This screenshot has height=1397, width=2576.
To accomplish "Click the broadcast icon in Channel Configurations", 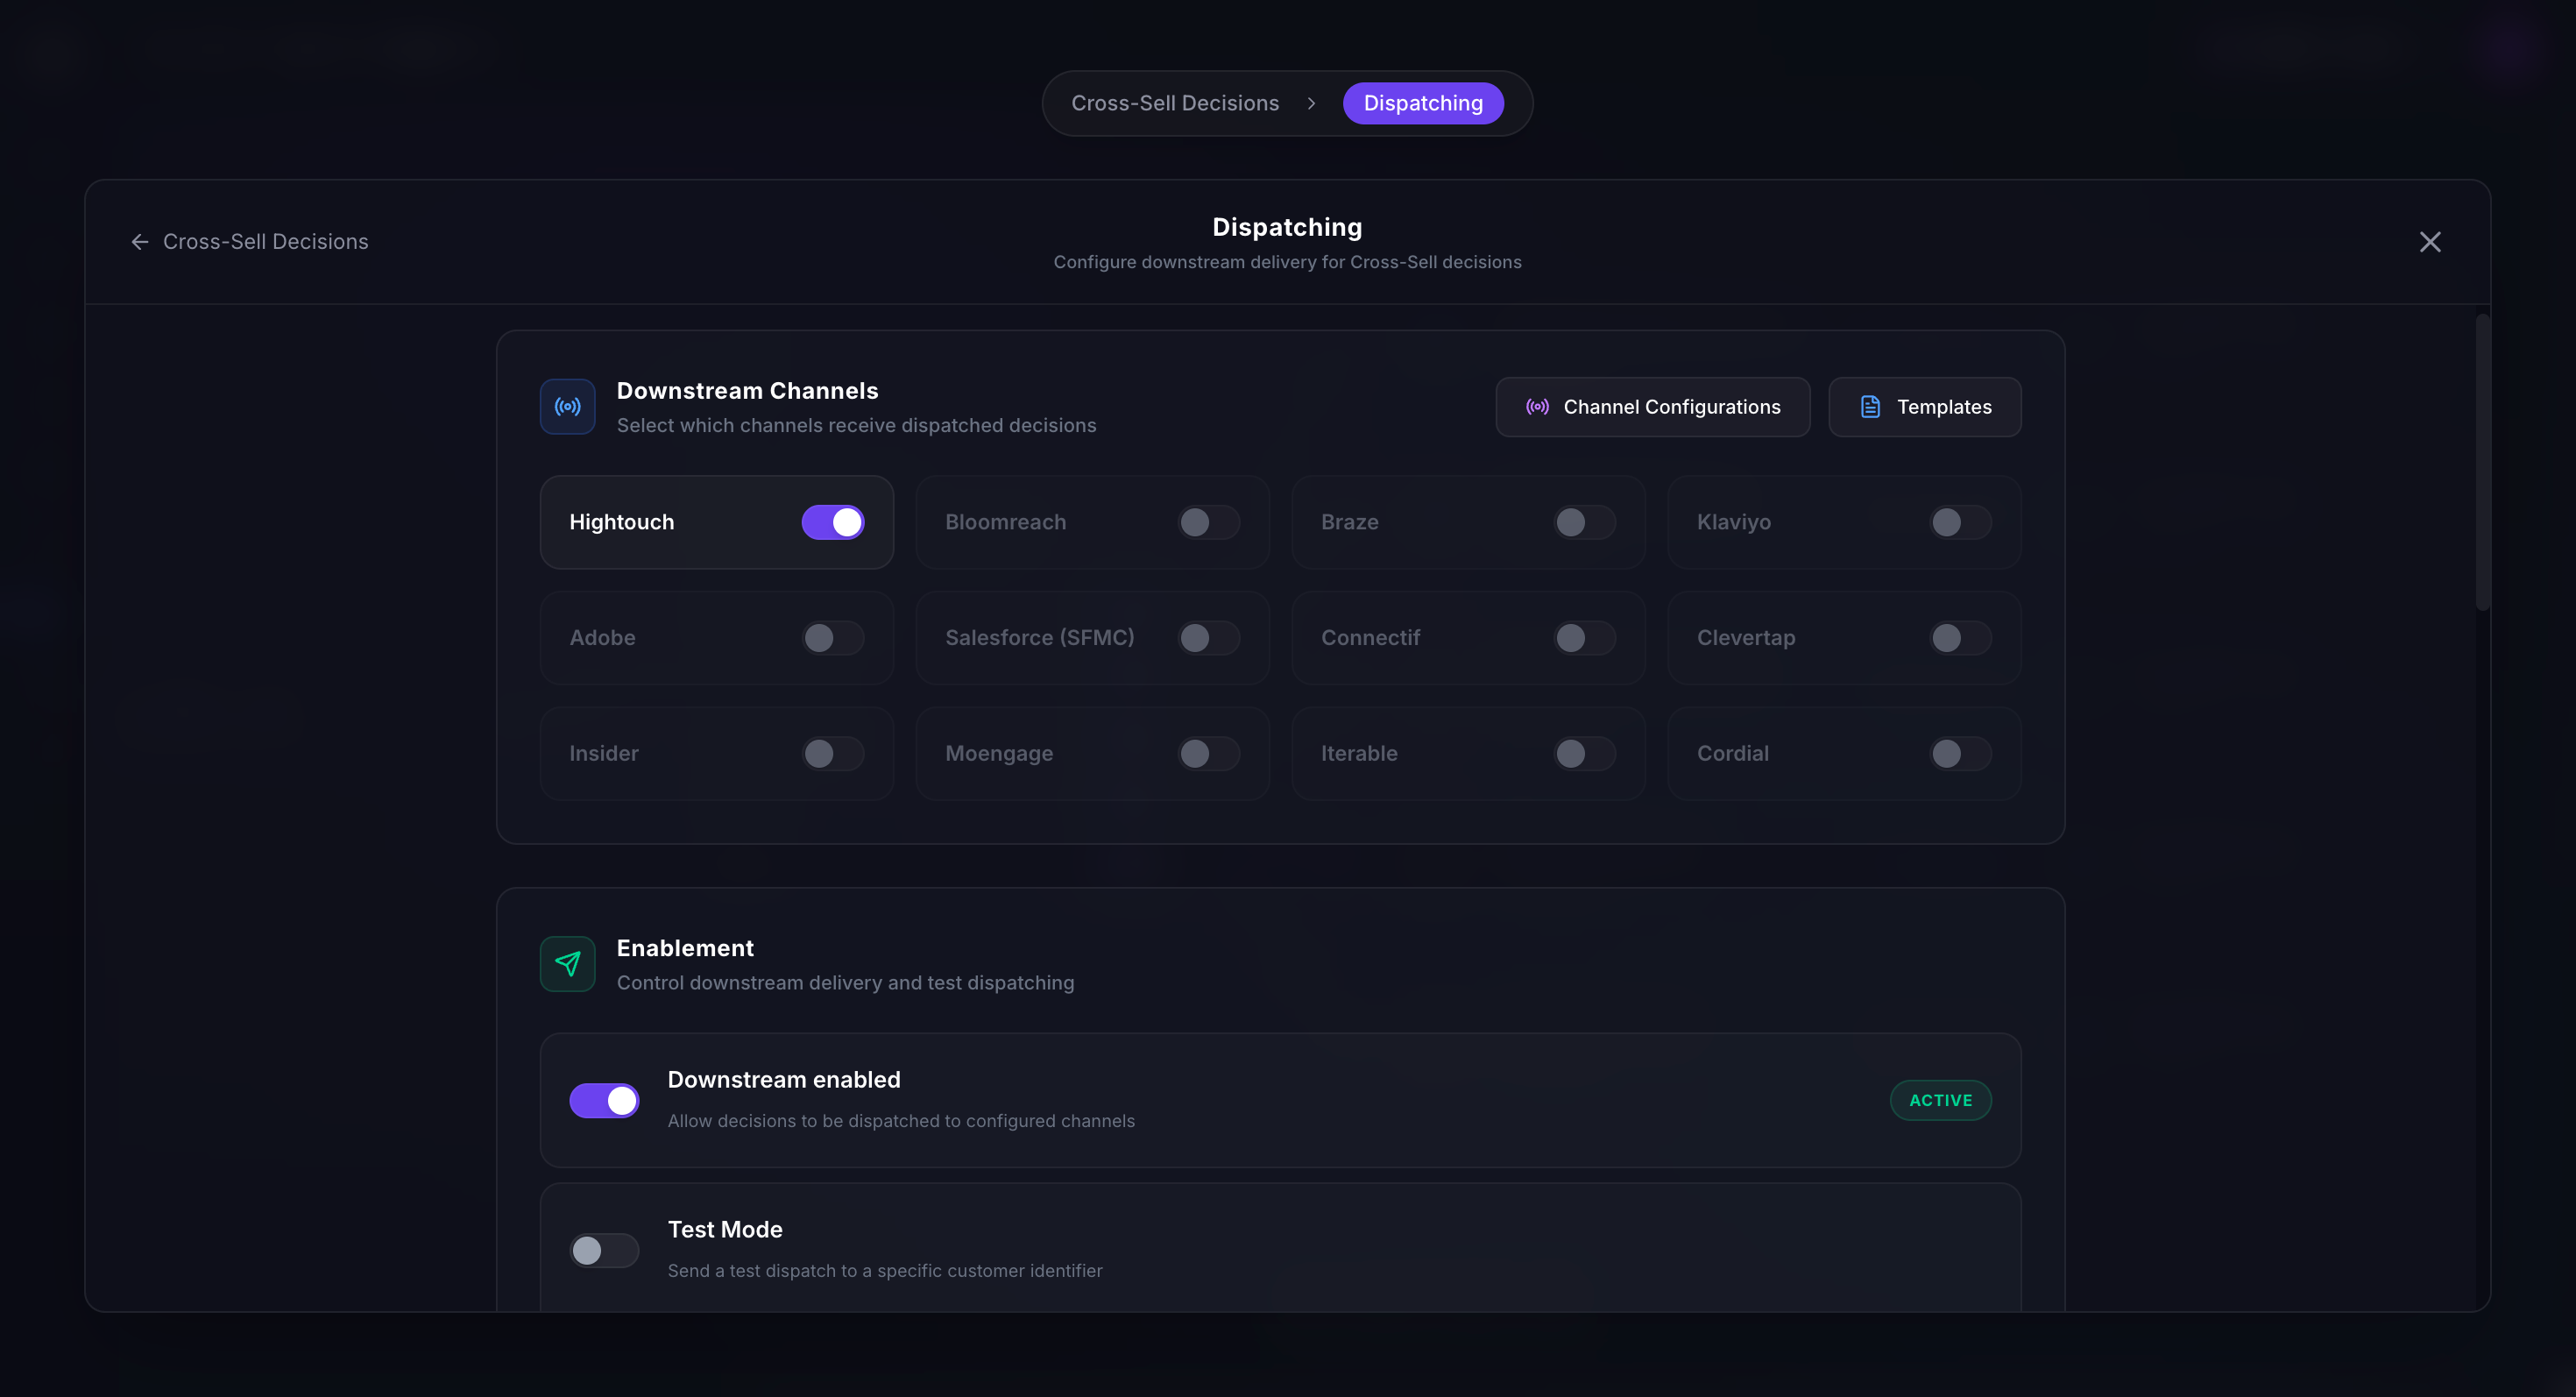I will coord(1537,407).
